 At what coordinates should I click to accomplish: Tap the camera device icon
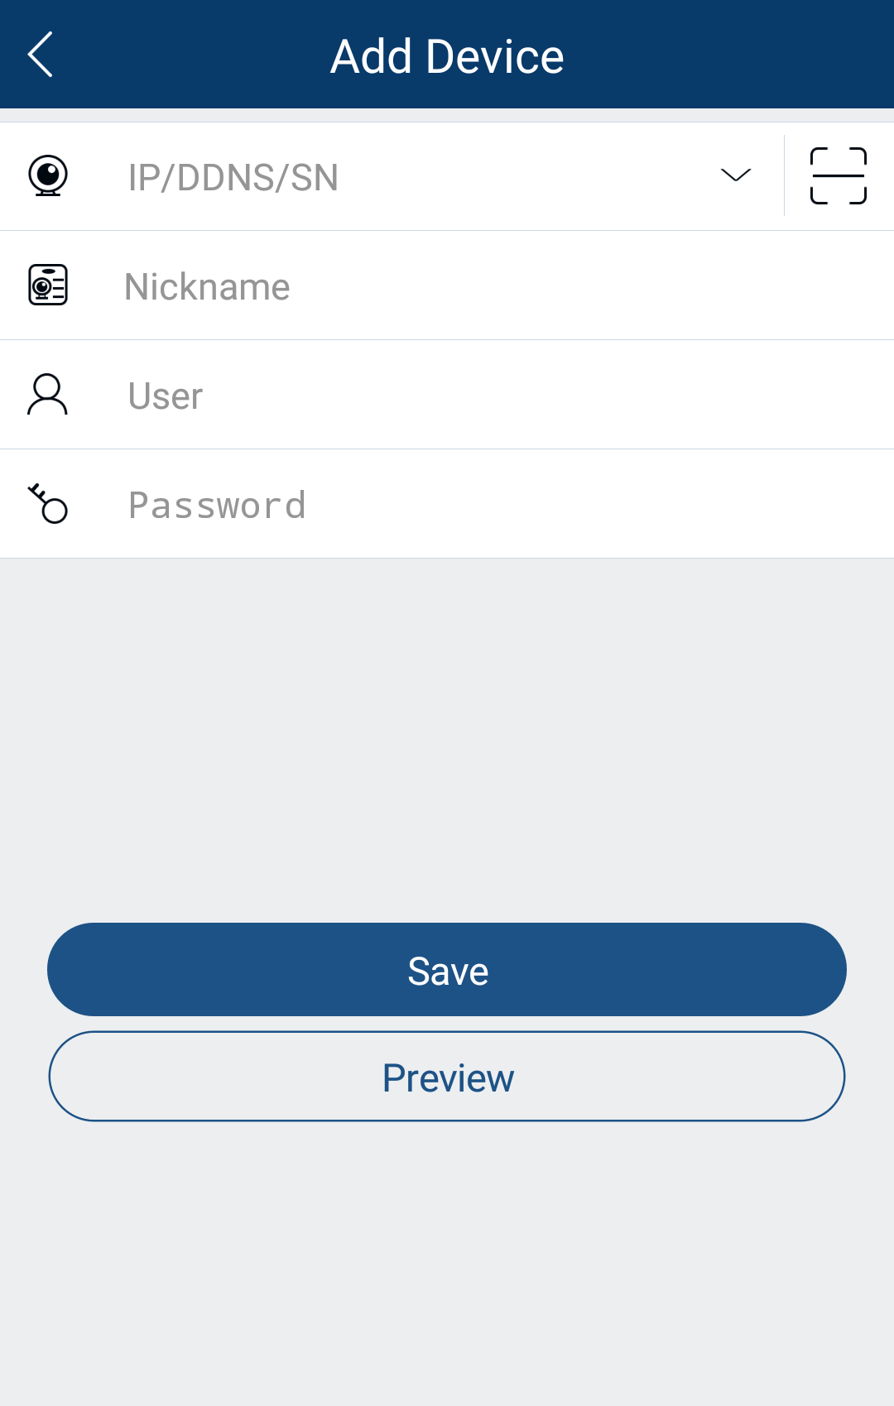(x=48, y=176)
